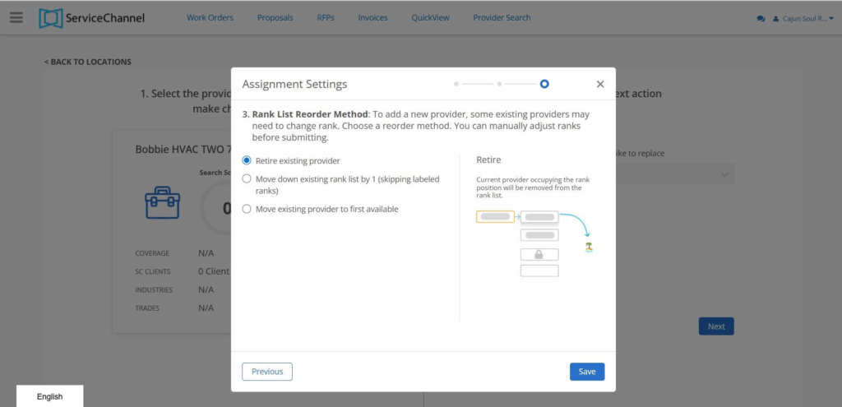Viewport: 842px width, 407px height.
Task: Select Move existing provider to first available
Action: pos(247,209)
